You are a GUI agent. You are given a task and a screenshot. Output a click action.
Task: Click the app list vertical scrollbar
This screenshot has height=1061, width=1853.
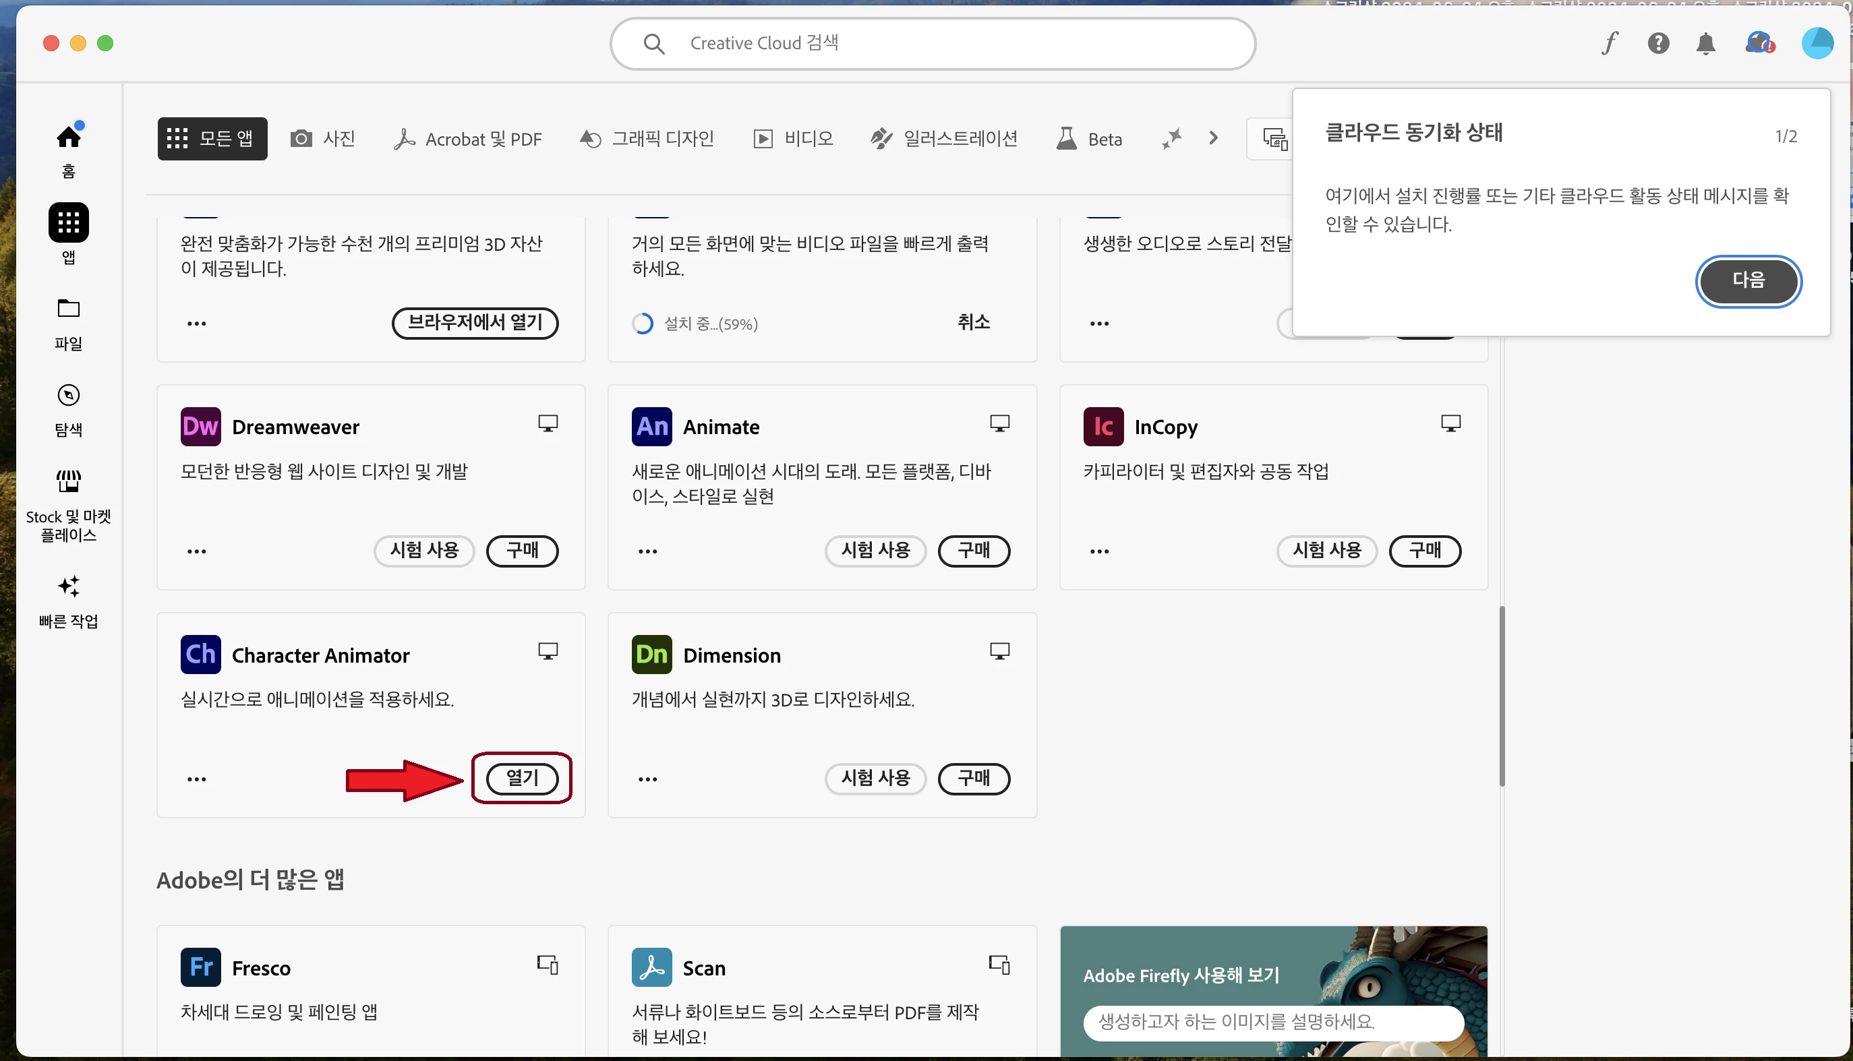[1502, 696]
